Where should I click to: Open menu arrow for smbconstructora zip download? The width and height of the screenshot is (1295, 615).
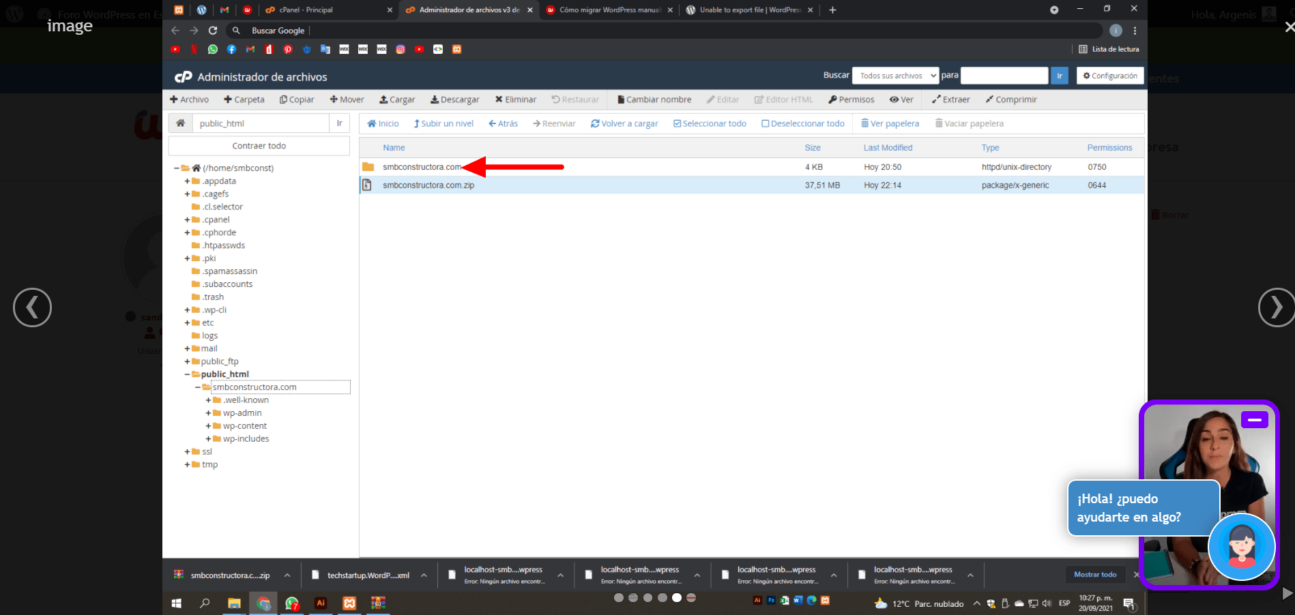(287, 575)
